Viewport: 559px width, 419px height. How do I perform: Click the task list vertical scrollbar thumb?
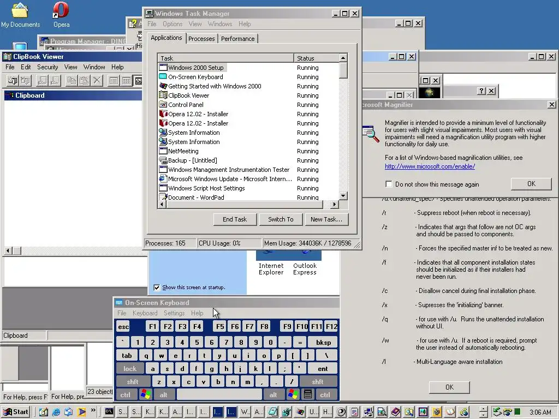pos(343,70)
